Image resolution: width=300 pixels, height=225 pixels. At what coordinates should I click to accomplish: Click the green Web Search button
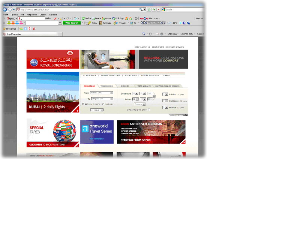coord(72,23)
